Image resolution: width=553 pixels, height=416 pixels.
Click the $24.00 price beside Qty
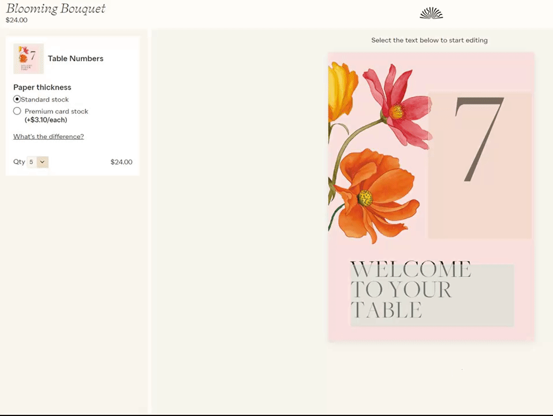click(121, 162)
